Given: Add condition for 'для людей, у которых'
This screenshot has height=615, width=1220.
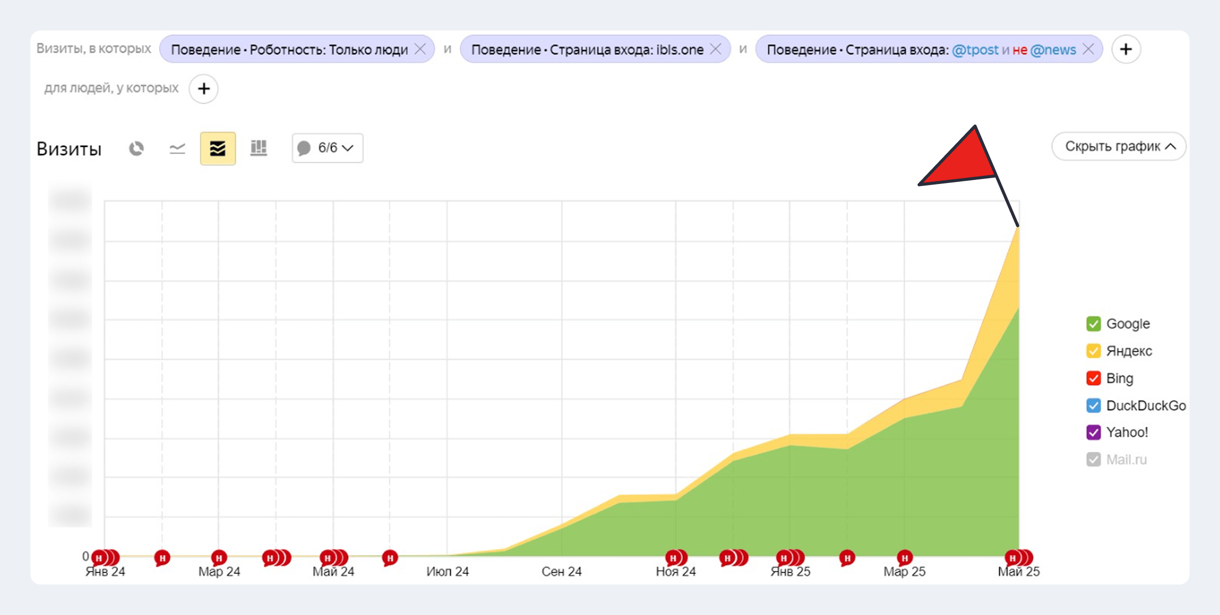Looking at the screenshot, I should tap(204, 89).
